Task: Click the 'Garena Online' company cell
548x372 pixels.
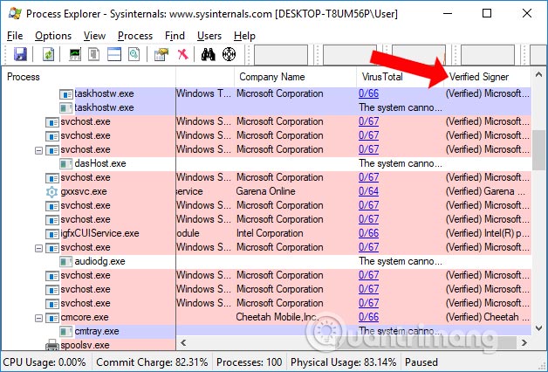Action: tap(265, 191)
